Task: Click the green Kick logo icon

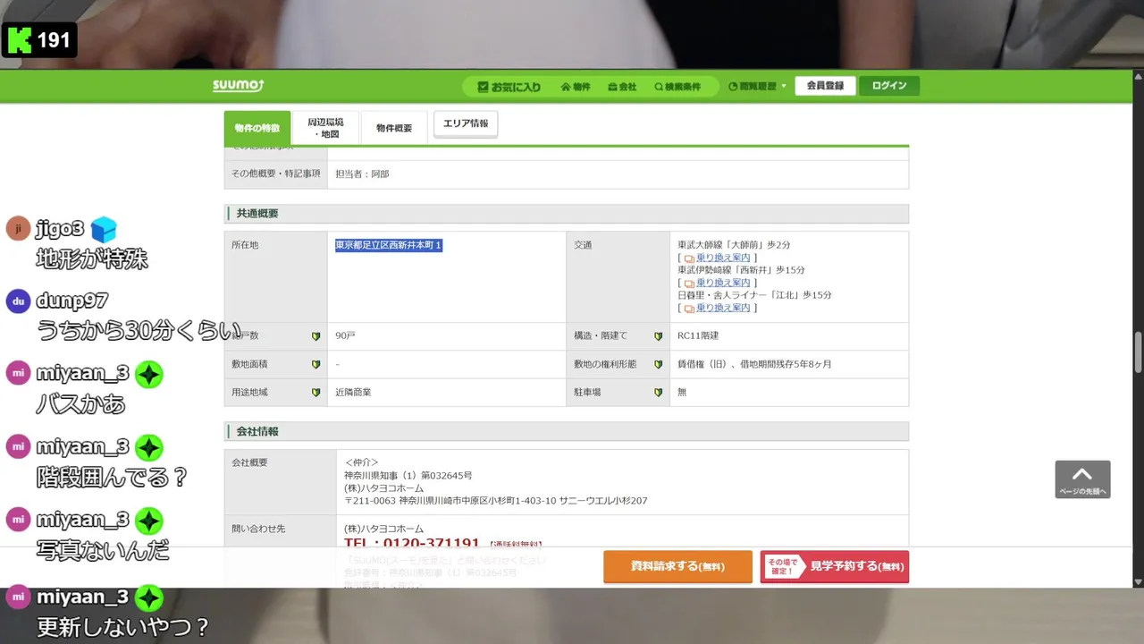Action: pos(19,40)
